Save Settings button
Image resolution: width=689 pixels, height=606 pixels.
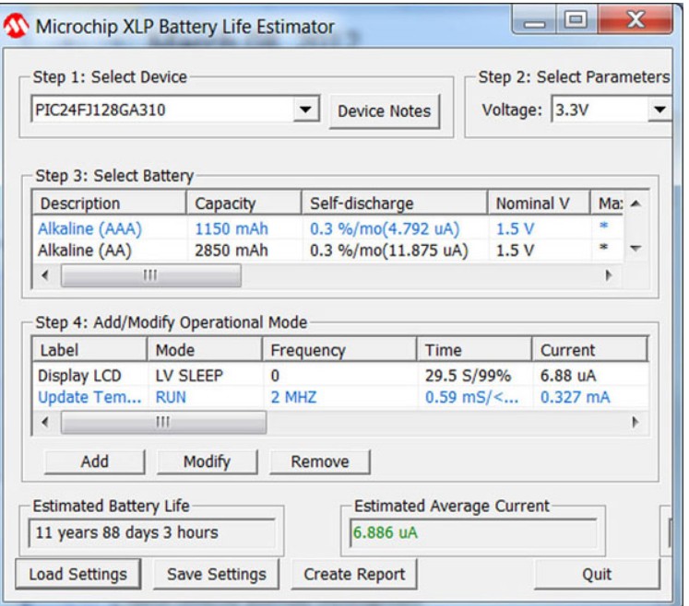point(216,574)
